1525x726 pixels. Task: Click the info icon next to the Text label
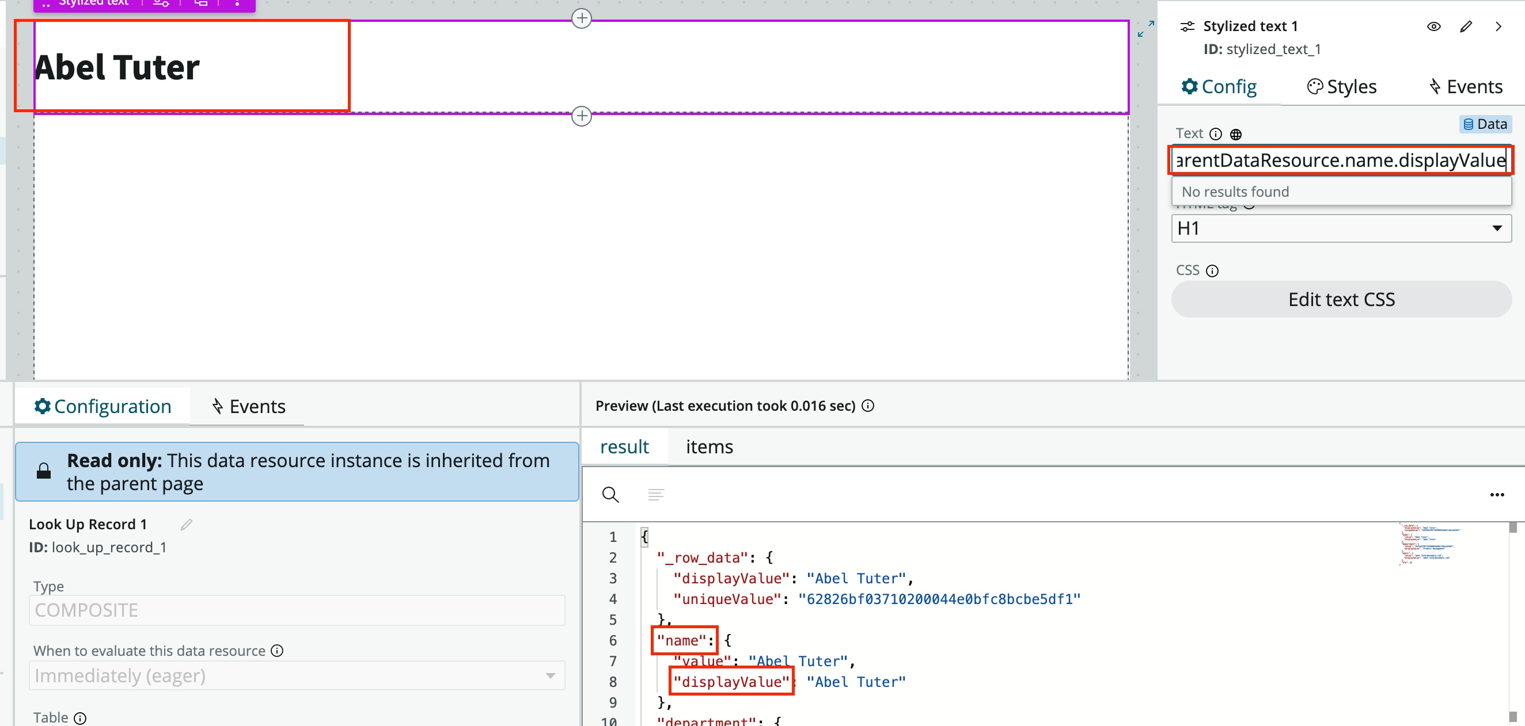click(1215, 133)
